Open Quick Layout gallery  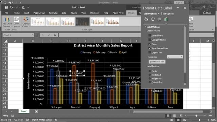(x=16, y=22)
